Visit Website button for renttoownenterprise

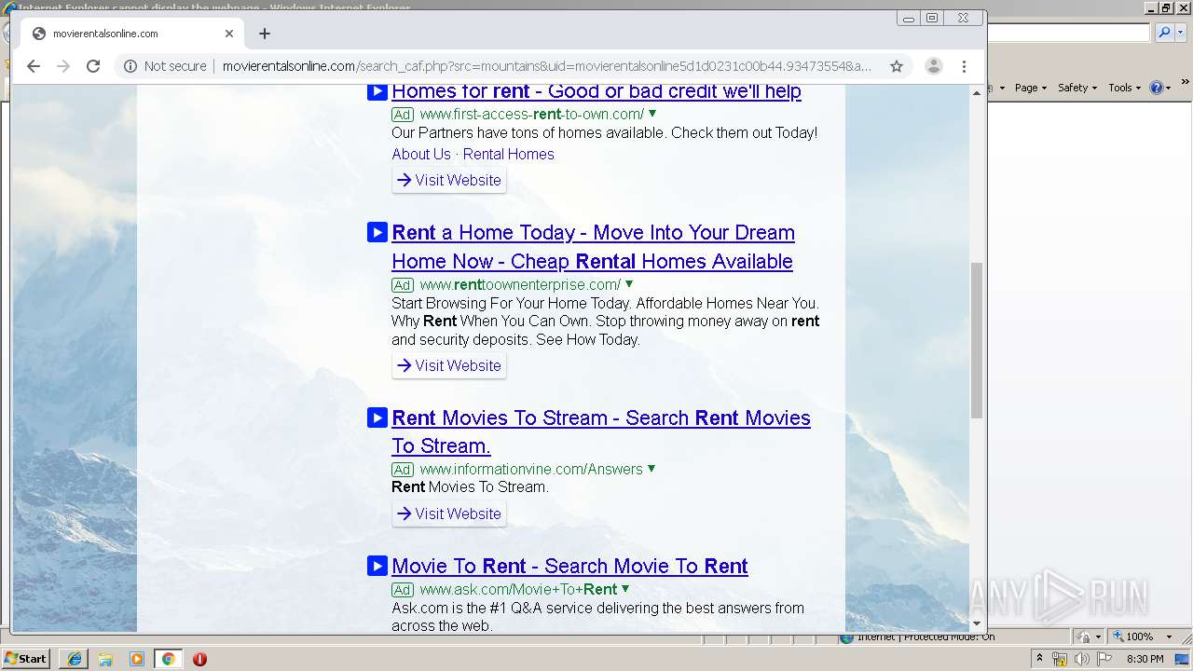449,365
